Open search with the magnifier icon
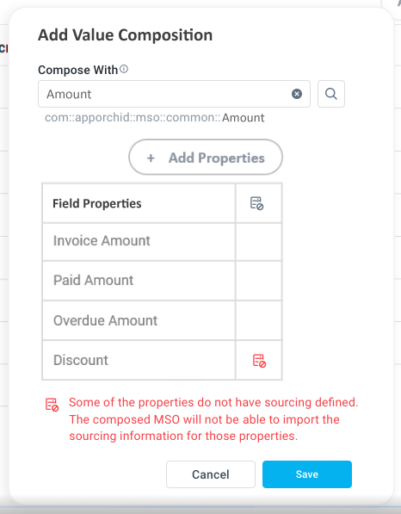 click(331, 94)
